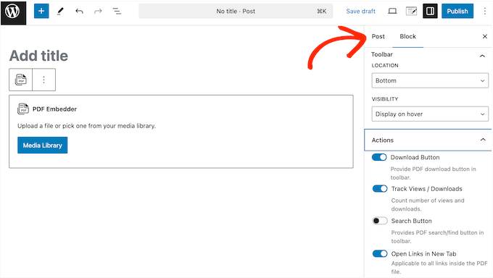Switch to the Post tab
This screenshot has height=278, width=493.
(x=378, y=36)
